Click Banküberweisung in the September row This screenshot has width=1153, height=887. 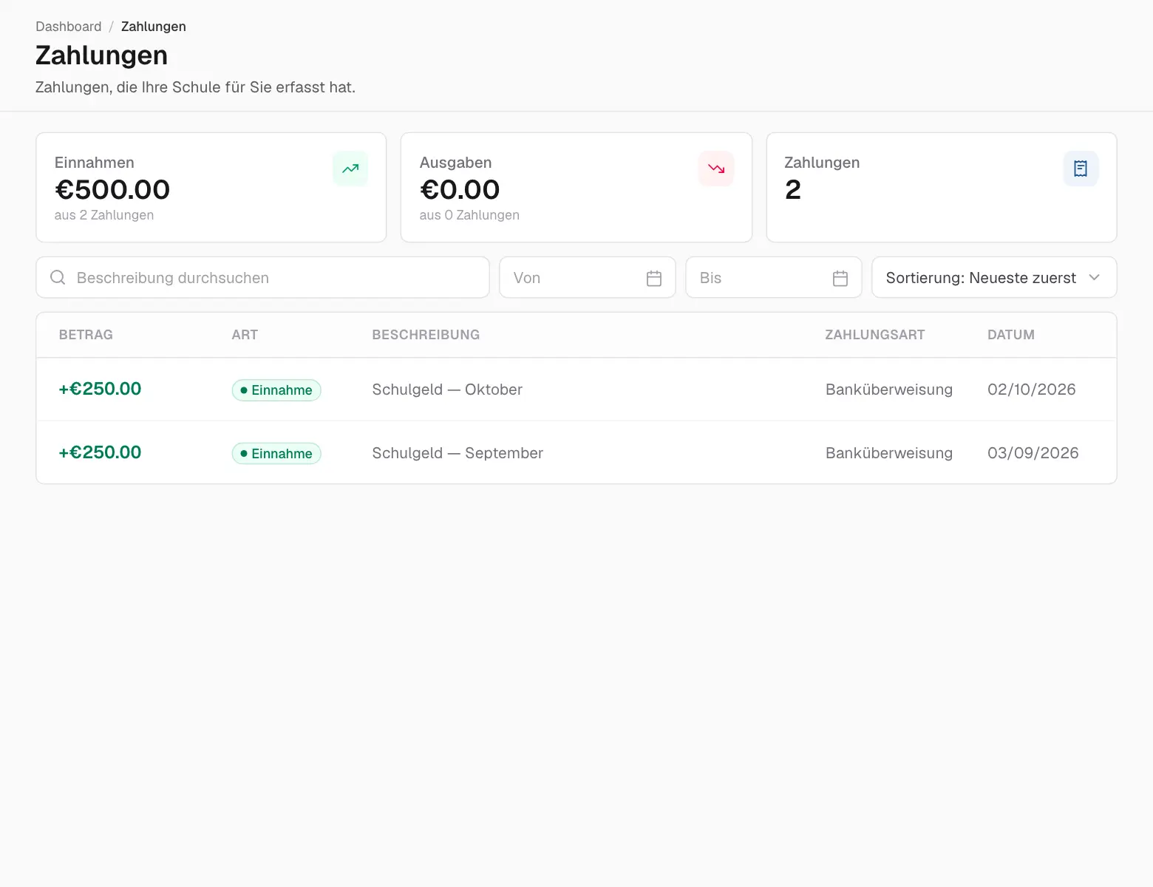click(x=889, y=453)
